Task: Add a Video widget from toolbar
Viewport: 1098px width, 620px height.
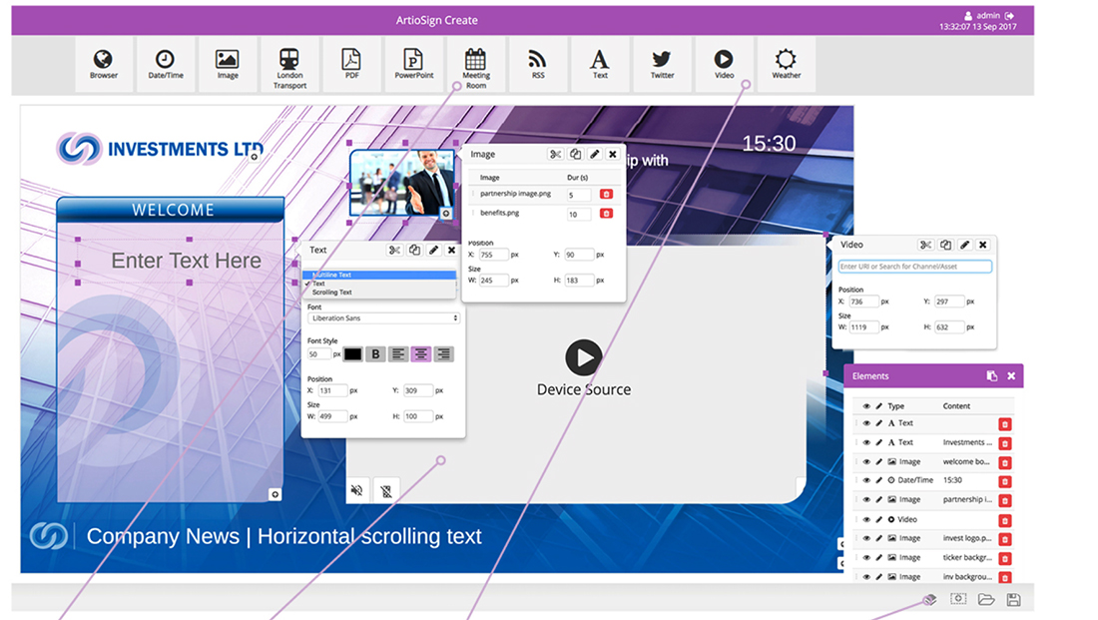Action: click(724, 65)
